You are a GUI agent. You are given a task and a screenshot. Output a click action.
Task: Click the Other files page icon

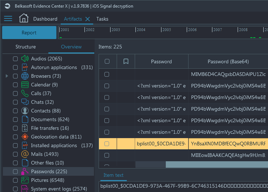point(25,163)
